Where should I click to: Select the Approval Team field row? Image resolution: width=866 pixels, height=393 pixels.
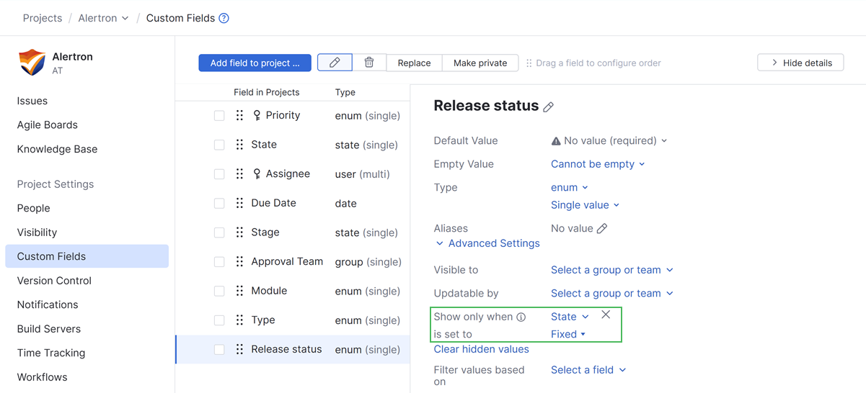point(287,261)
